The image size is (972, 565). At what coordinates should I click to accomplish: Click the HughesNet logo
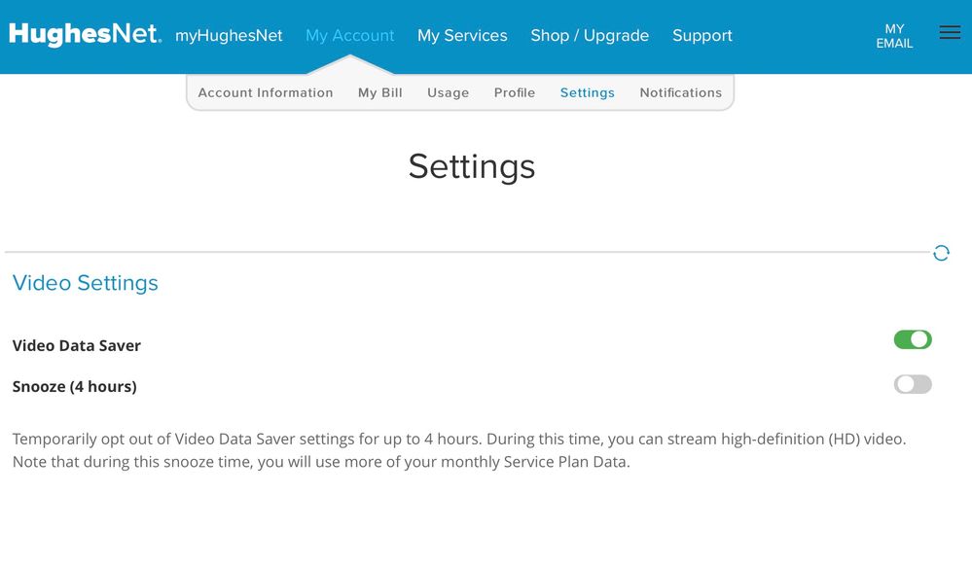click(x=85, y=34)
